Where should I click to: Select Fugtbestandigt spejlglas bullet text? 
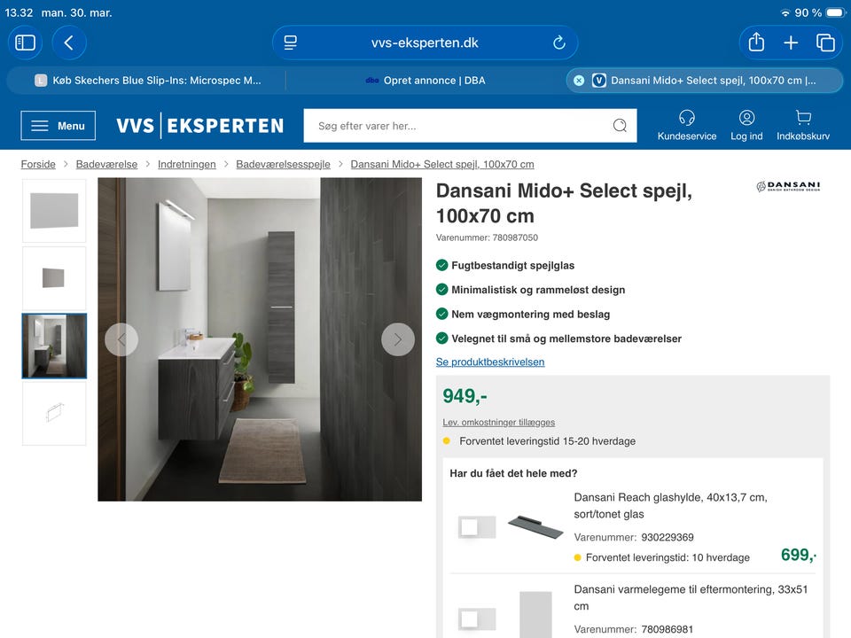[513, 265]
